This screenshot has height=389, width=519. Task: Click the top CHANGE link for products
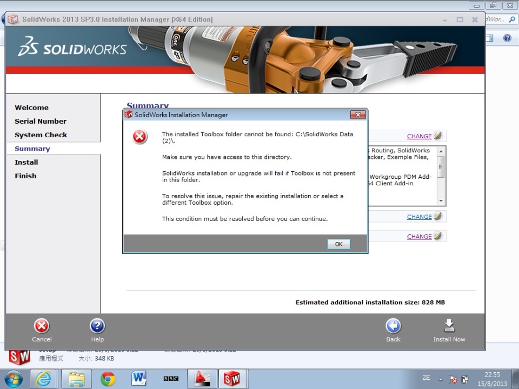pyautogui.click(x=419, y=136)
